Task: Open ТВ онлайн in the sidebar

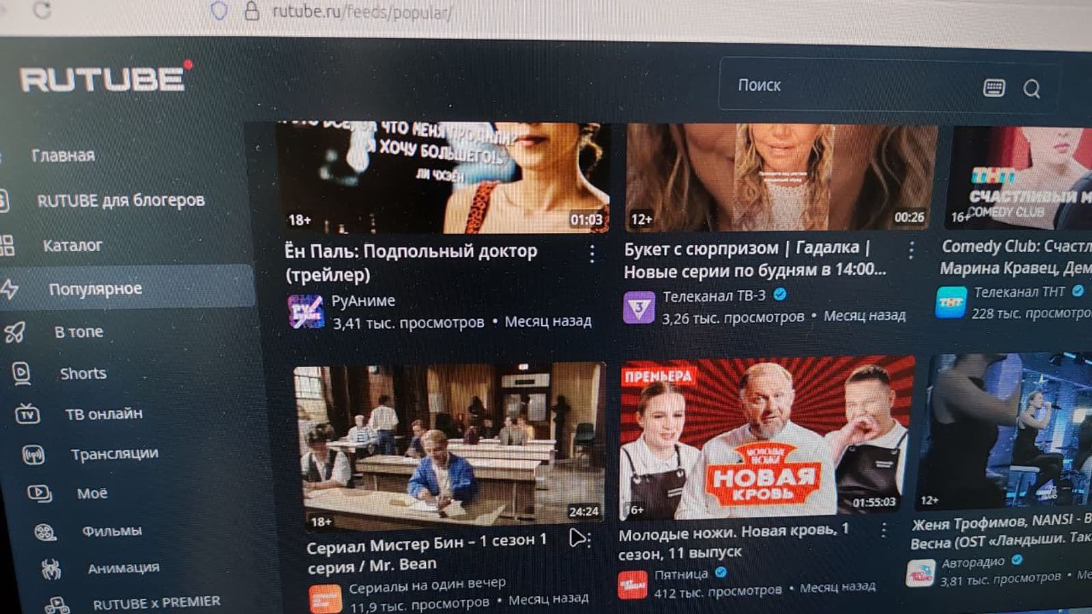Action: tap(104, 413)
